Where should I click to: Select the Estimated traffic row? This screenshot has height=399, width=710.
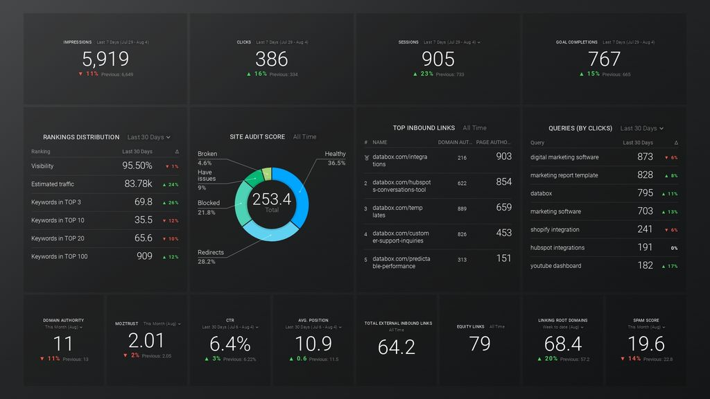point(105,184)
